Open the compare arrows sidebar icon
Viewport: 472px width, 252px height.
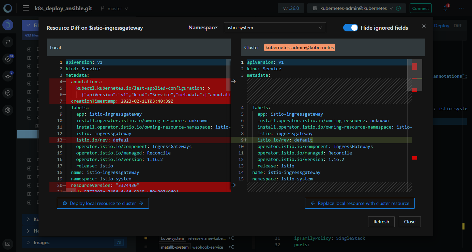point(8,42)
